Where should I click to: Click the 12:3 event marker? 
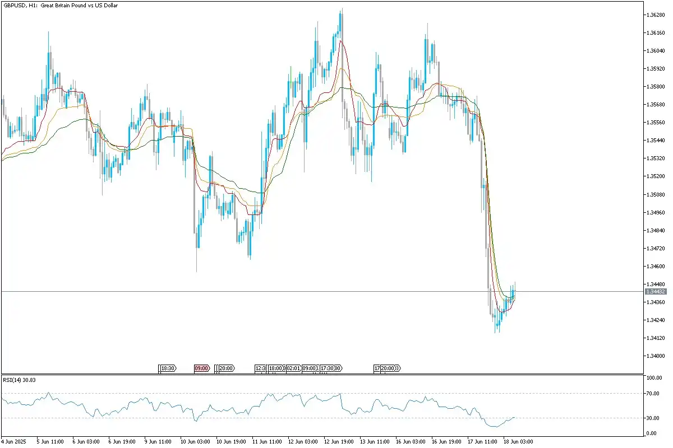click(260, 368)
